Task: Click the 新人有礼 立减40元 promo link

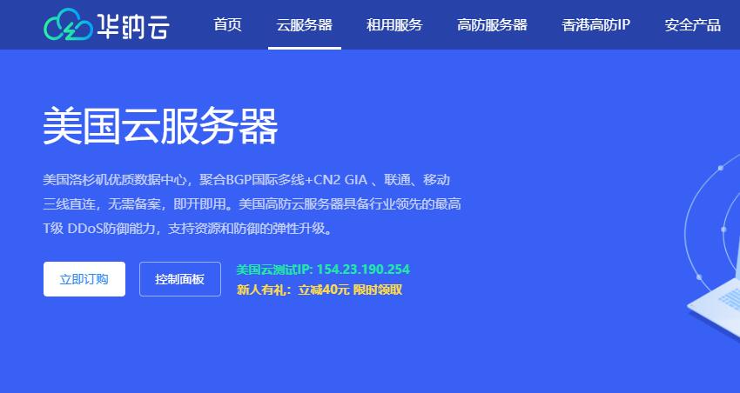Action: tap(320, 290)
